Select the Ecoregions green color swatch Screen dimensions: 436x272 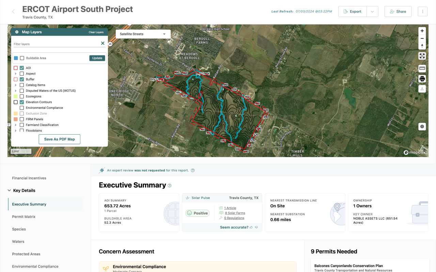15,96
